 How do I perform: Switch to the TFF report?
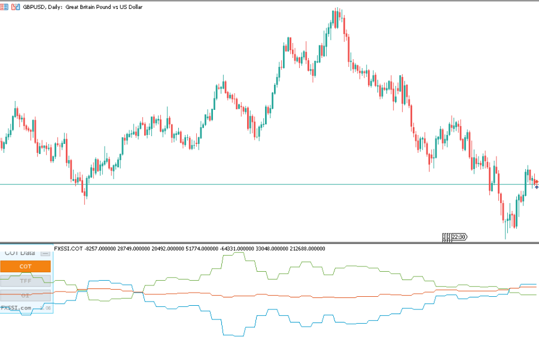coord(26,281)
